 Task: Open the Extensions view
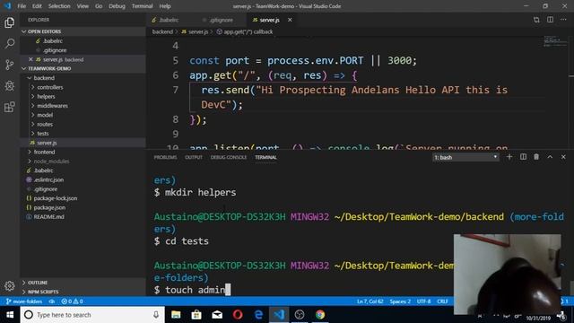(x=10, y=107)
